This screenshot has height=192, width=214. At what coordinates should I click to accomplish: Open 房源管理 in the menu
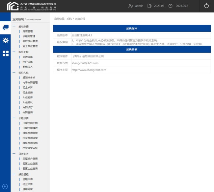(27, 31)
